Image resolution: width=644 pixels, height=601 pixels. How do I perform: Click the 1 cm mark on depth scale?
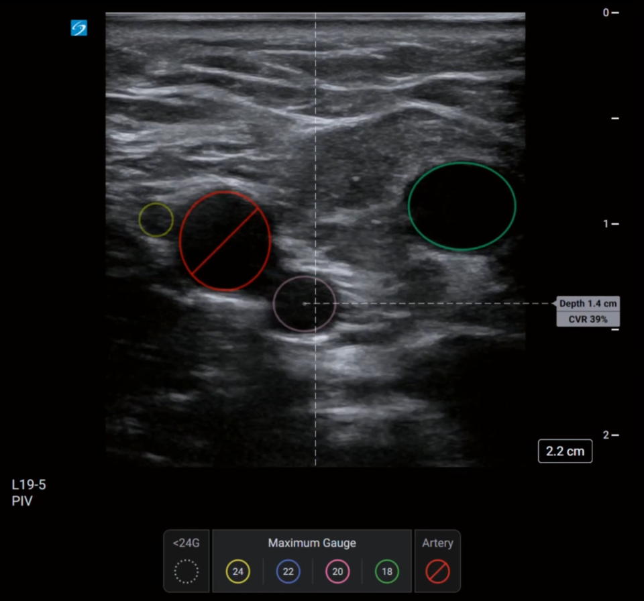(x=606, y=223)
